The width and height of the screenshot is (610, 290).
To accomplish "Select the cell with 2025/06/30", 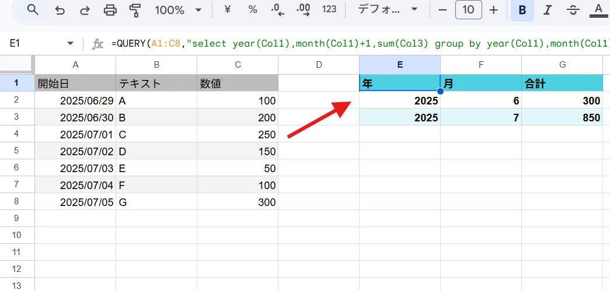I will tap(75, 117).
